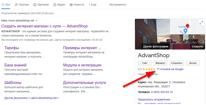Open the Шаблоны sitelink

pos(13,83)
